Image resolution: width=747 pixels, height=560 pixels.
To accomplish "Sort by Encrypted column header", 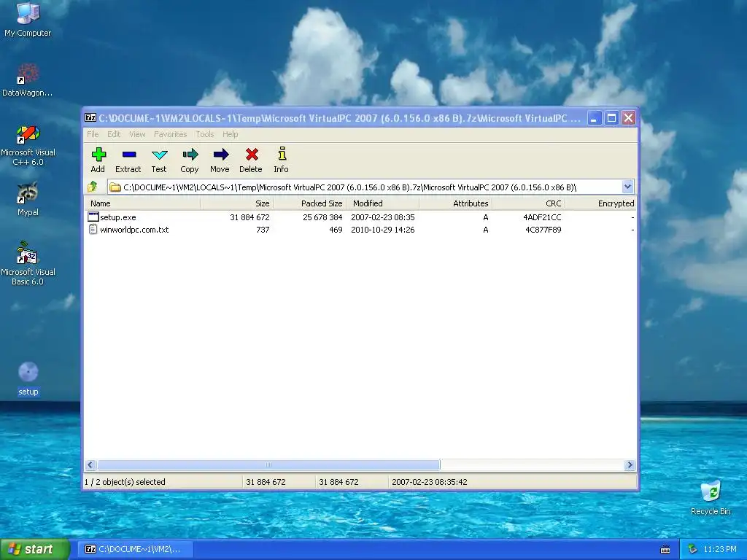I will (x=601, y=203).
